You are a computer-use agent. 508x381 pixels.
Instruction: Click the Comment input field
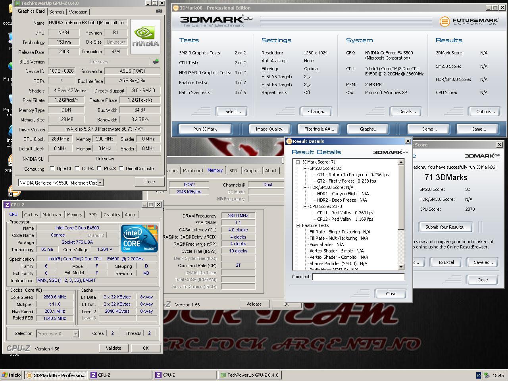point(358,277)
